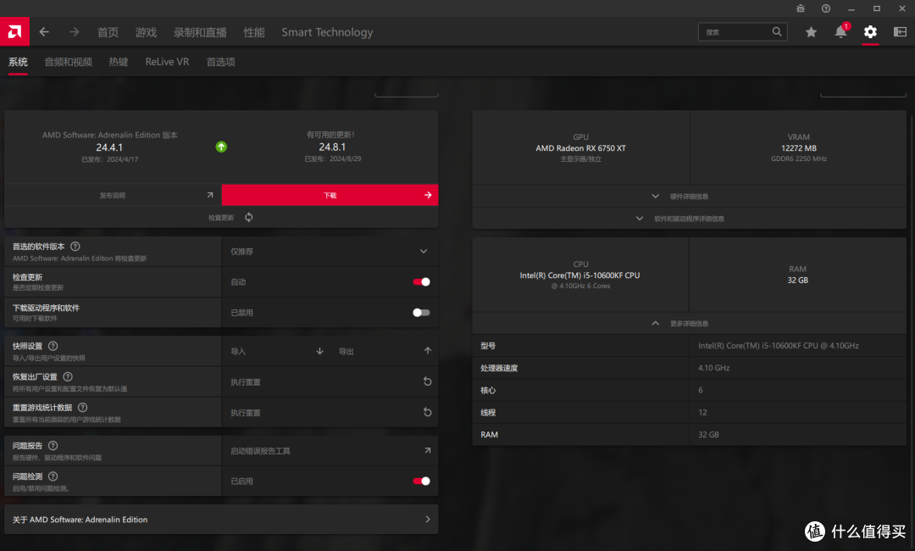This screenshot has height=551, width=915.
Task: Click the available update version 24.8.1
Action: click(x=332, y=147)
